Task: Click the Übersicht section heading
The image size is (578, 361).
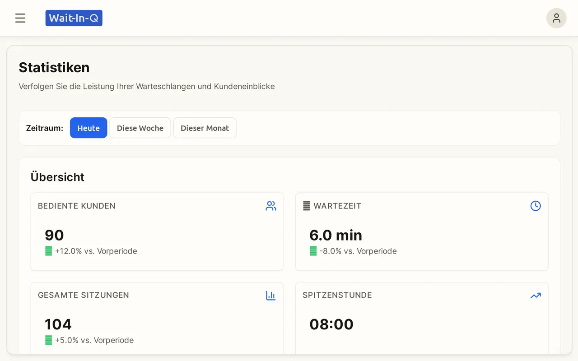Action: coord(57,177)
